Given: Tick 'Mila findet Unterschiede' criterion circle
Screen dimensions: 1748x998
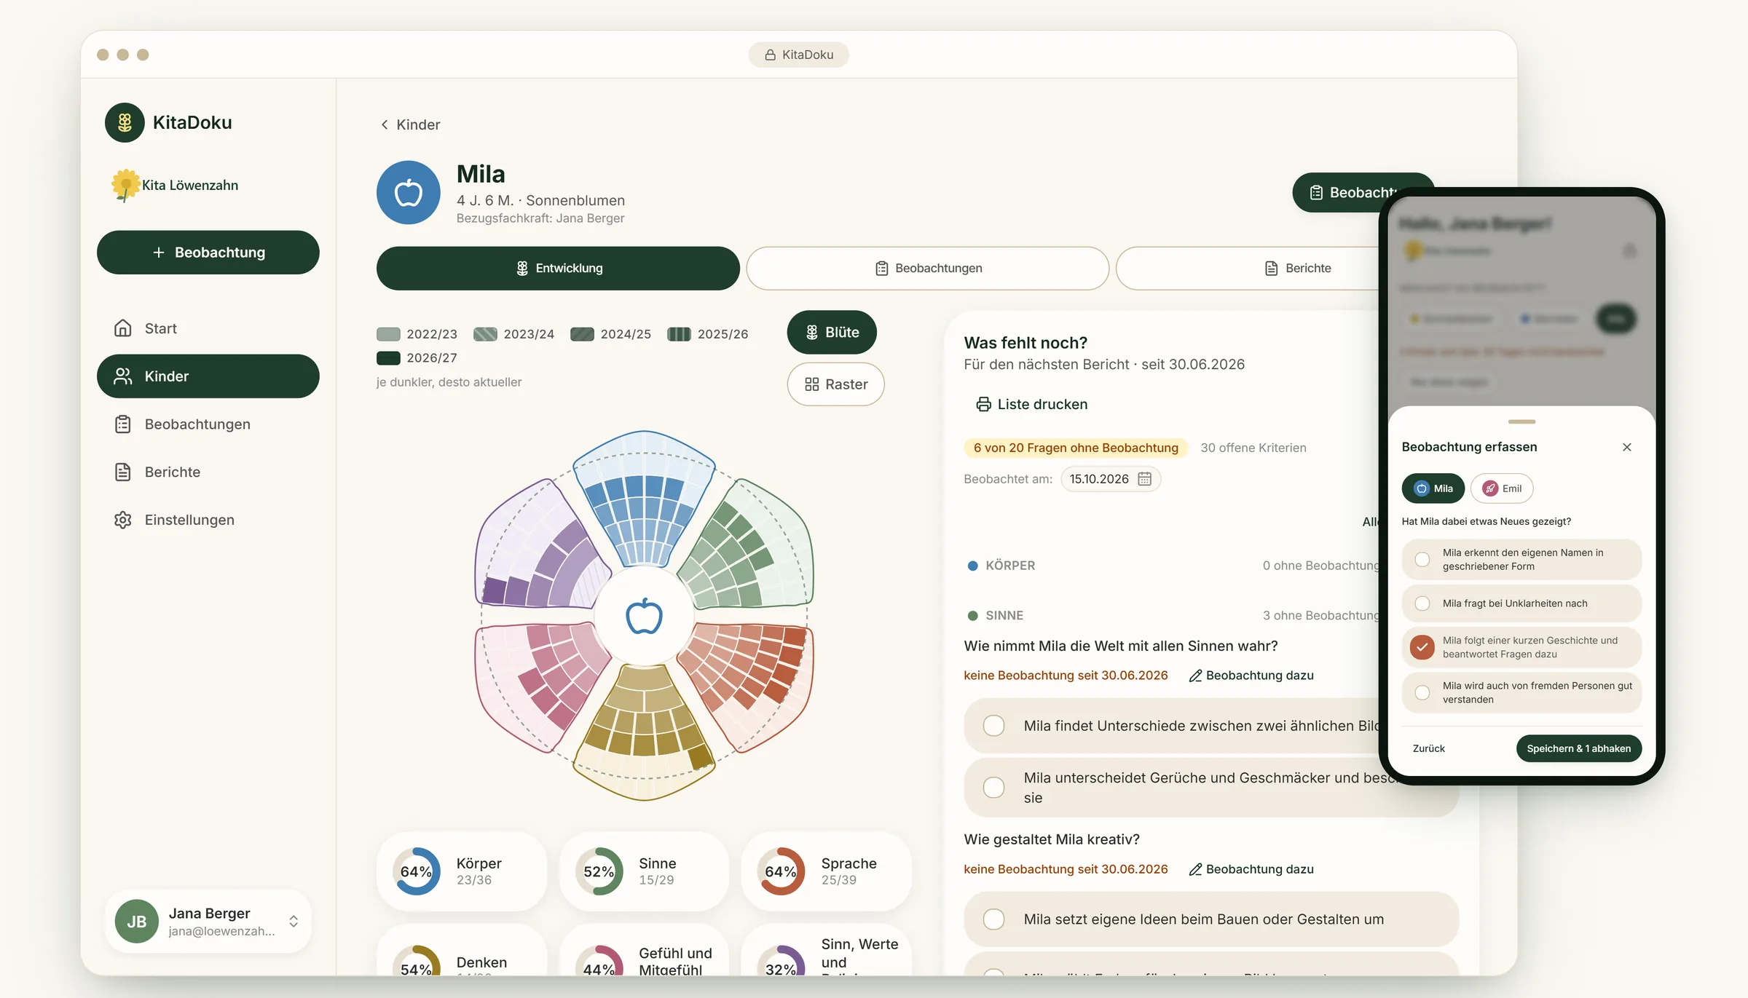Looking at the screenshot, I should (x=993, y=726).
